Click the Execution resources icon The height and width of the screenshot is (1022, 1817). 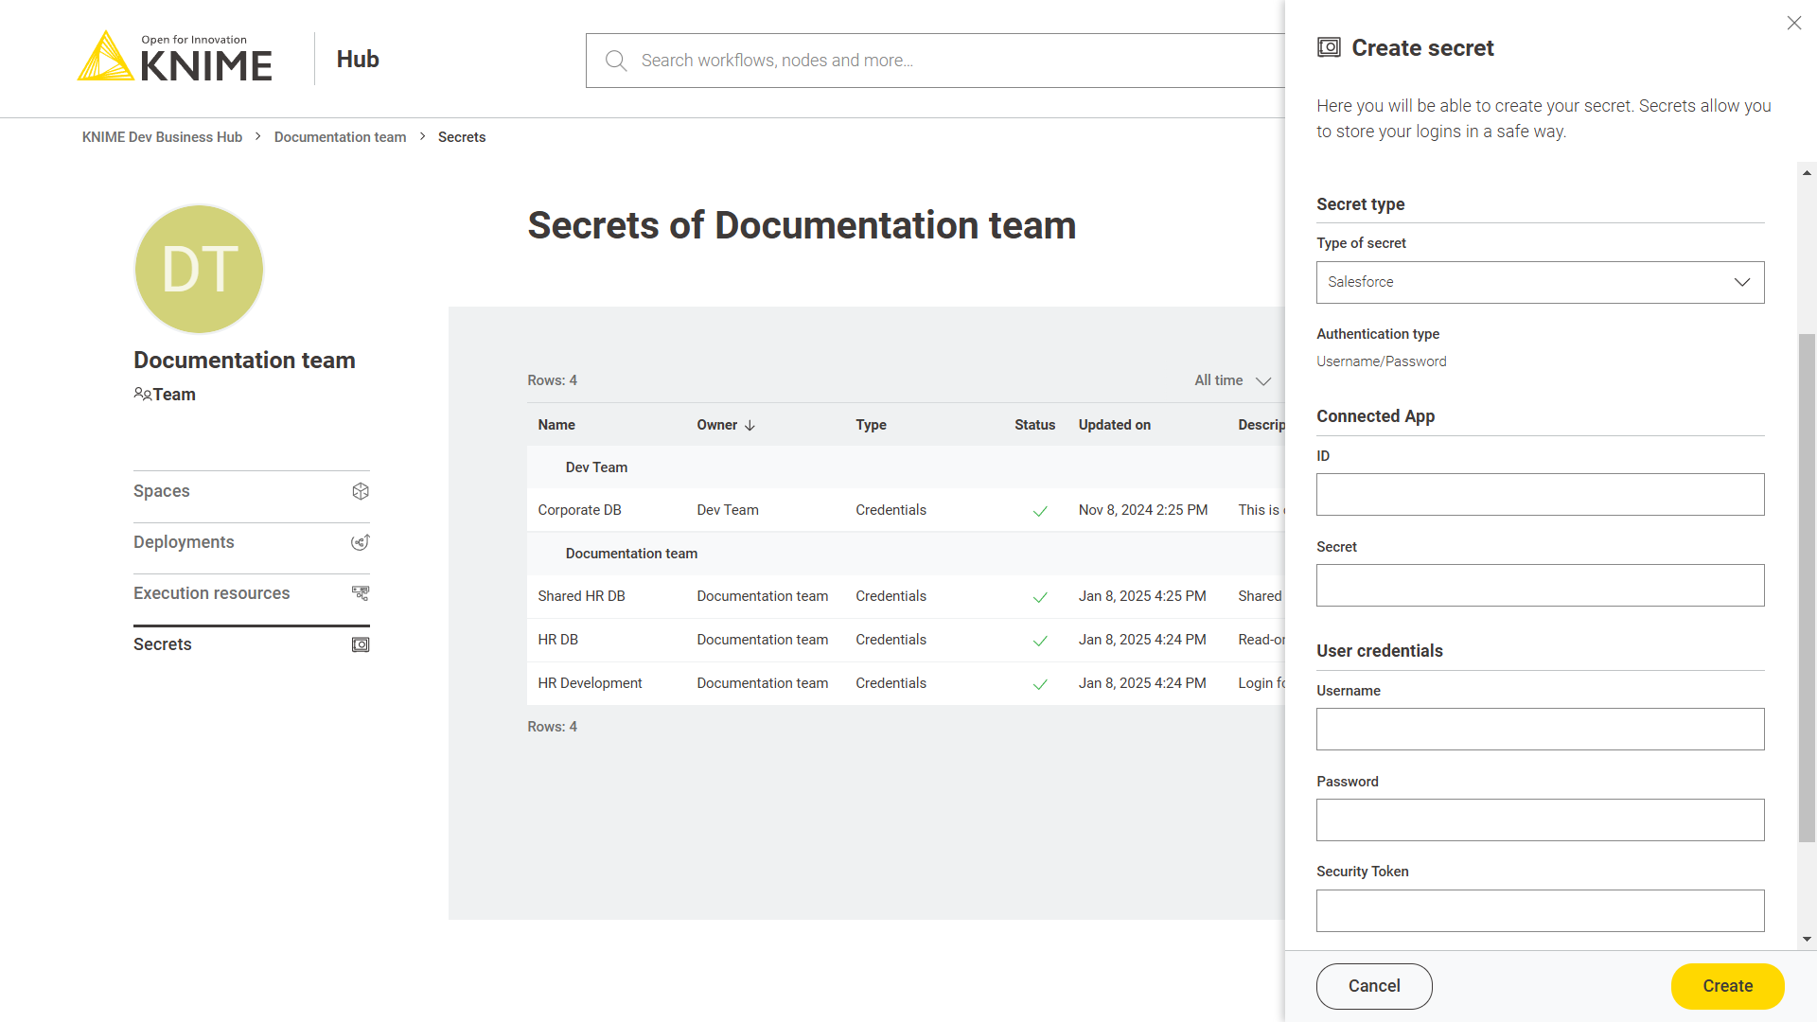click(x=361, y=593)
